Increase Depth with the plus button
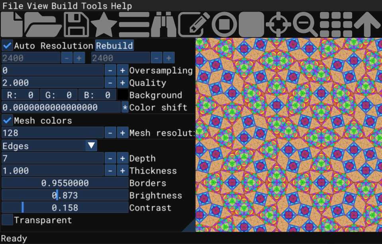Image resolution: width=382 pixels, height=244 pixels. coord(123,158)
